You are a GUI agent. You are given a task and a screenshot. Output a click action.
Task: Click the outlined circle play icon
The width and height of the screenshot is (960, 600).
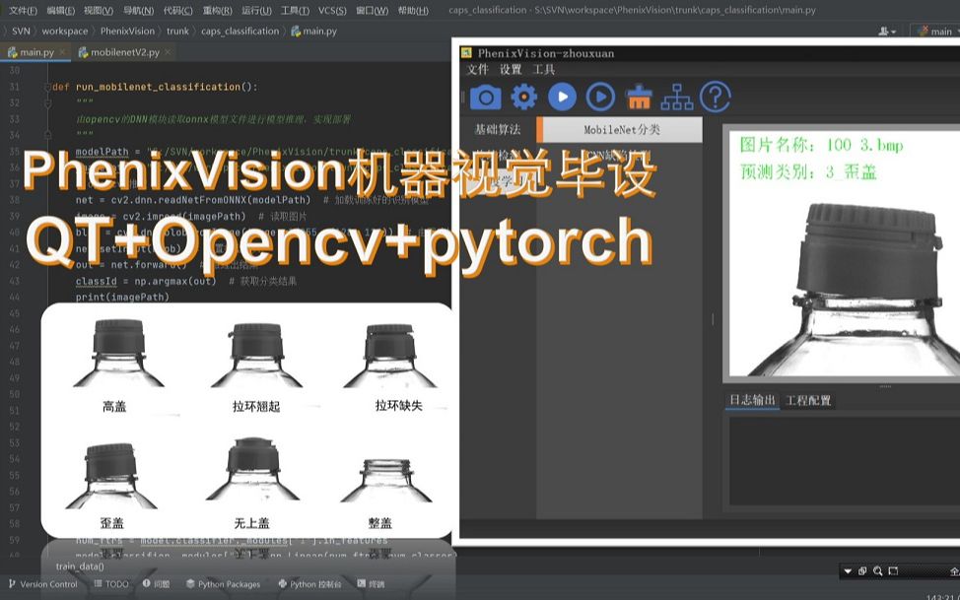(x=600, y=97)
